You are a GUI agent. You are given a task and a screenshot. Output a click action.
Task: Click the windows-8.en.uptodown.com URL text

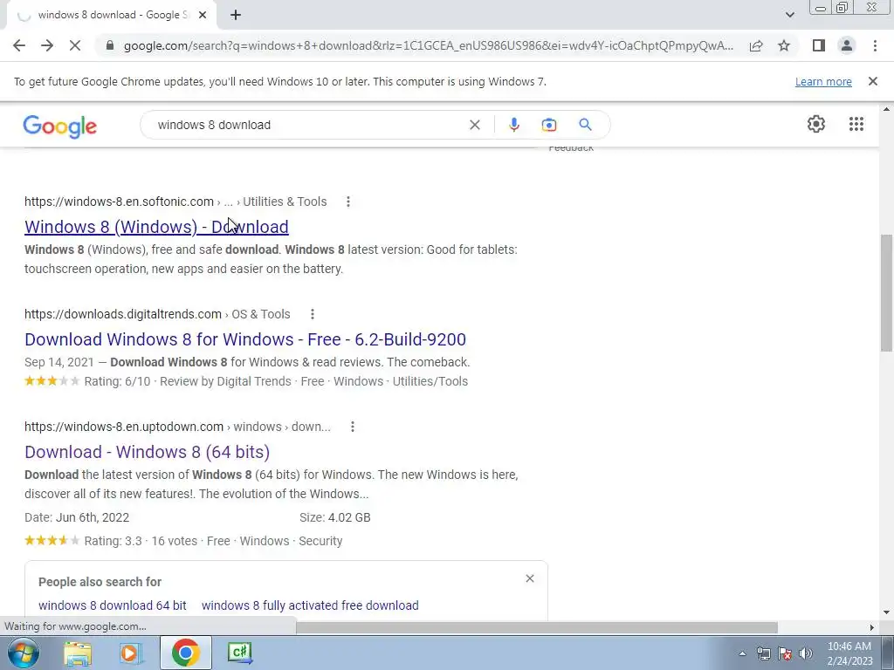point(124,427)
